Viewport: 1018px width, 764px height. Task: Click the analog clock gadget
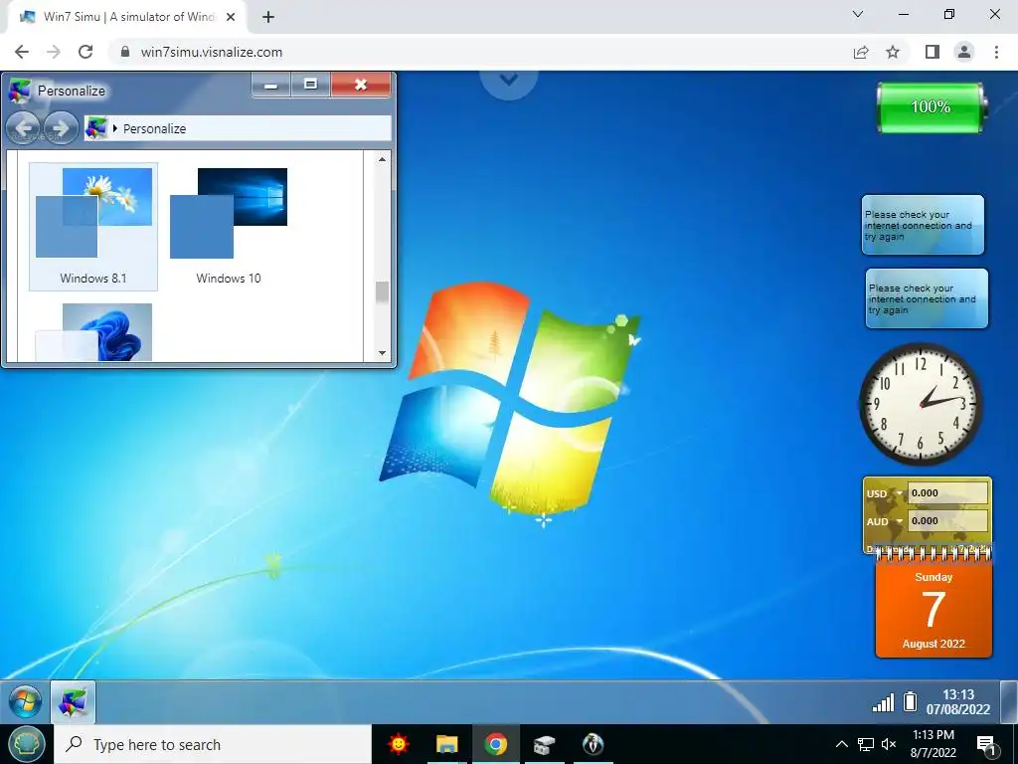tap(920, 404)
